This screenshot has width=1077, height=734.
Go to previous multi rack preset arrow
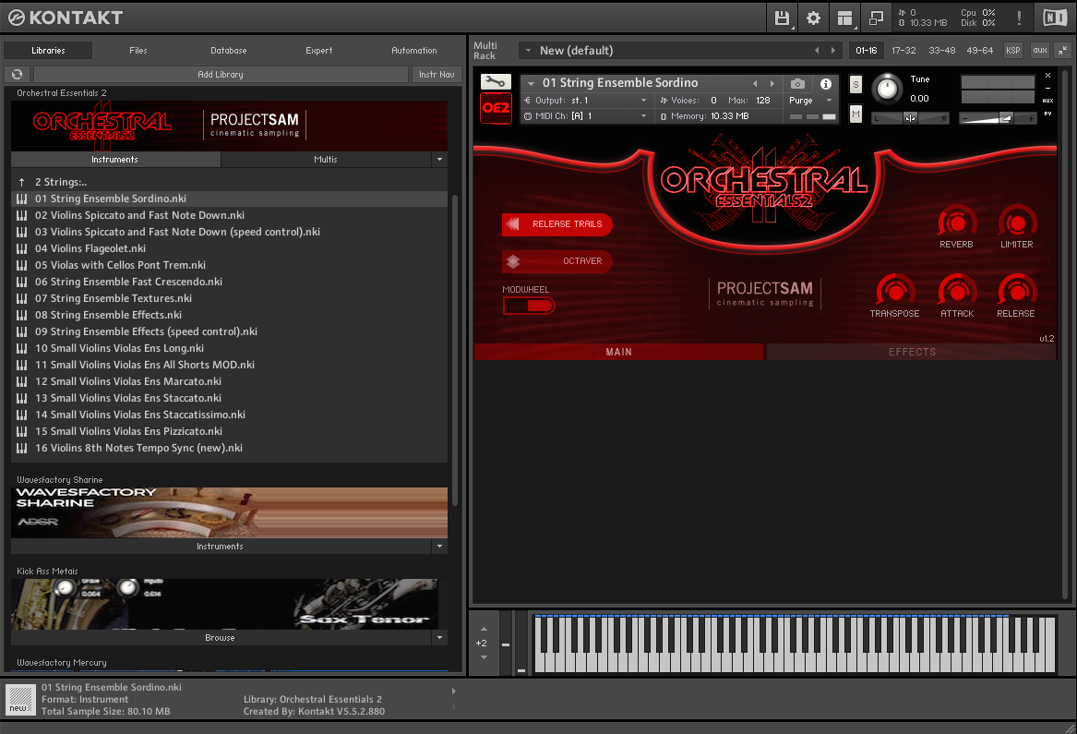coord(817,50)
